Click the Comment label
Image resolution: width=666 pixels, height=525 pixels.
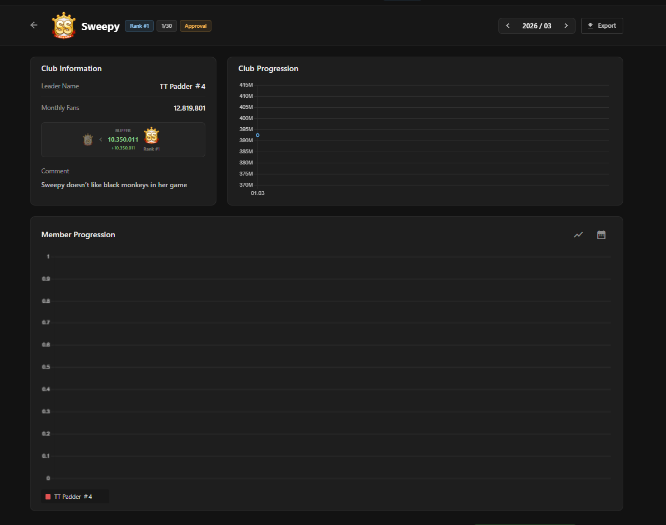point(56,171)
